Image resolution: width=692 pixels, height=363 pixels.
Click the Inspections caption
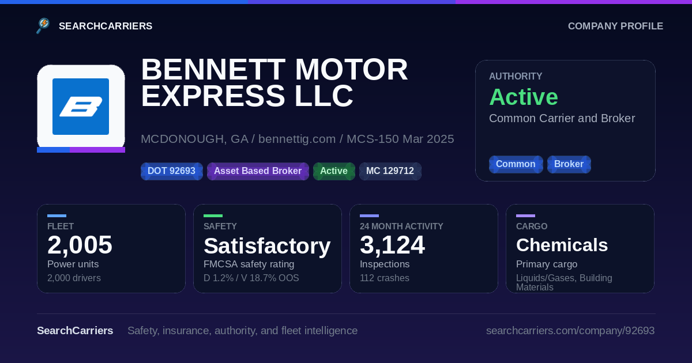point(385,264)
